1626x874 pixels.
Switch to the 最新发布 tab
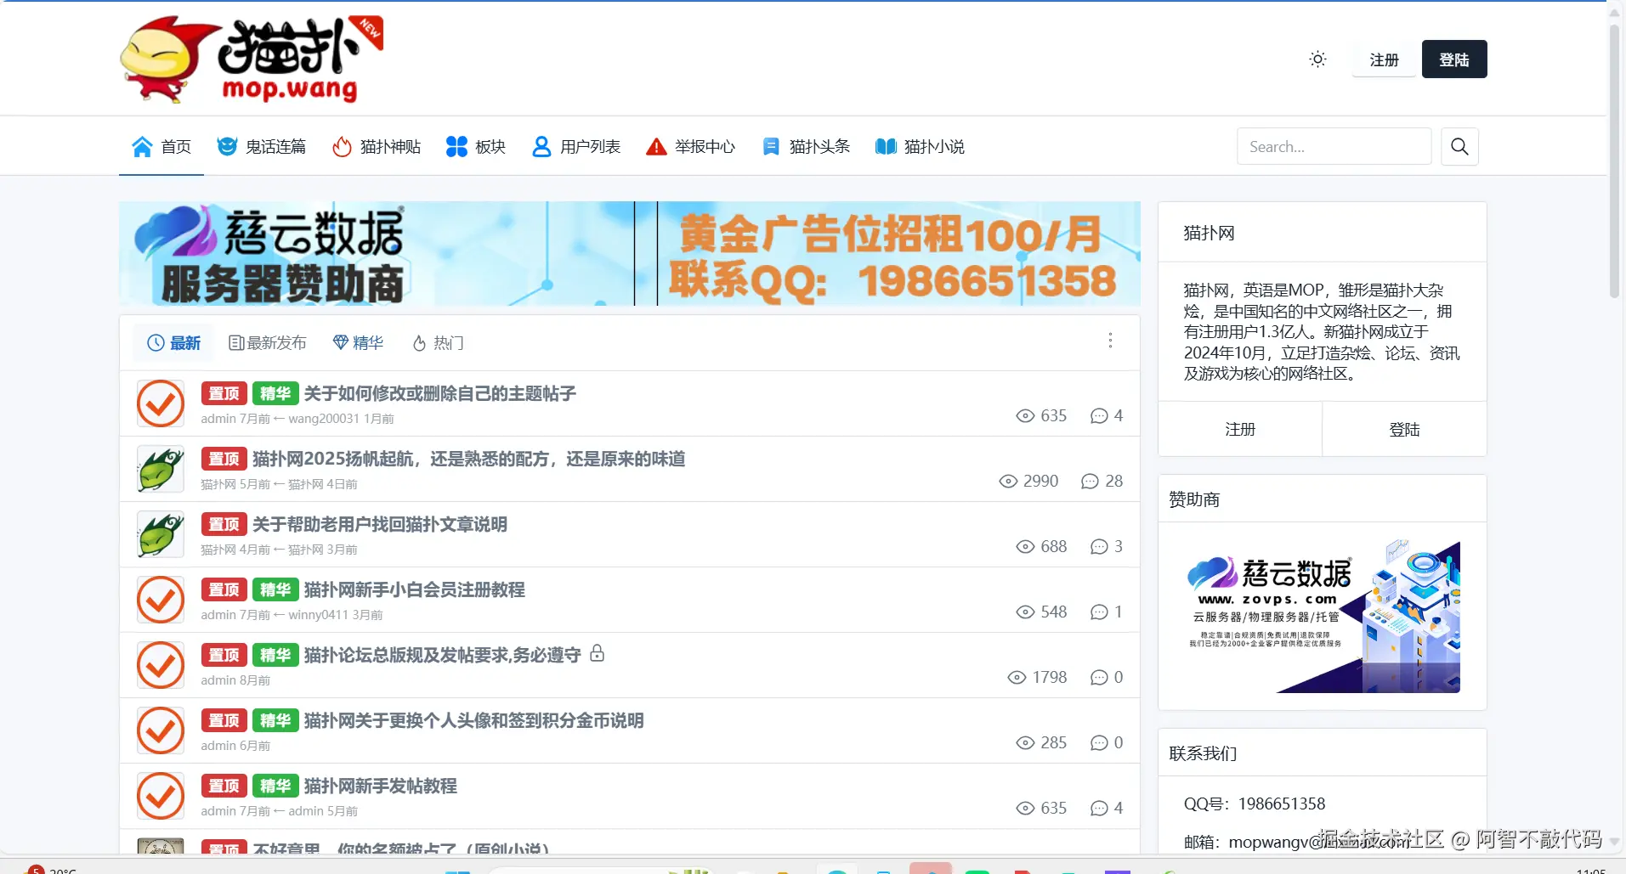[x=268, y=343]
